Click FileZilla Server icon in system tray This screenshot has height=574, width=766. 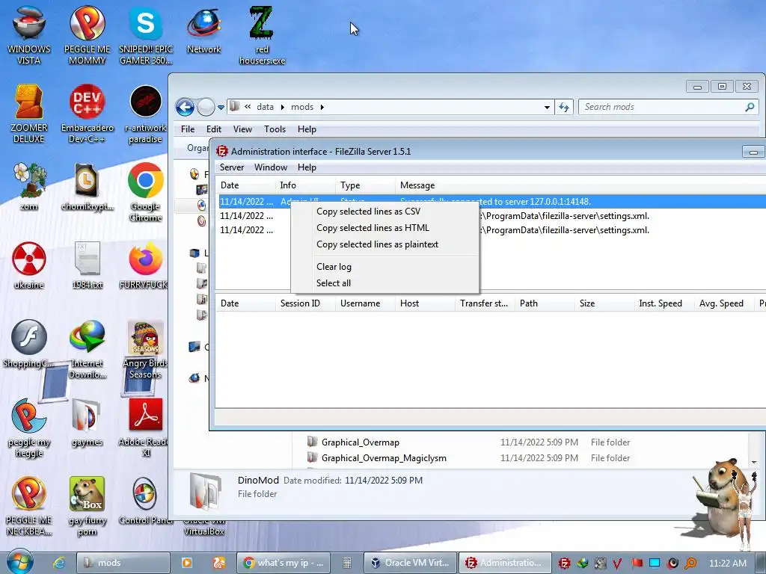[x=564, y=564]
